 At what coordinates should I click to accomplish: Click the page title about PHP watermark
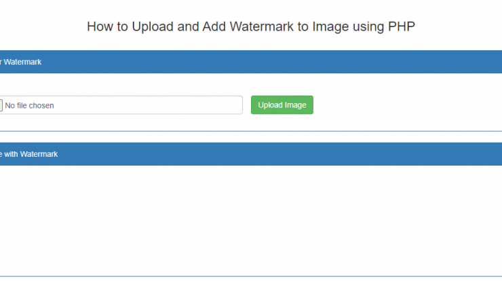click(251, 26)
